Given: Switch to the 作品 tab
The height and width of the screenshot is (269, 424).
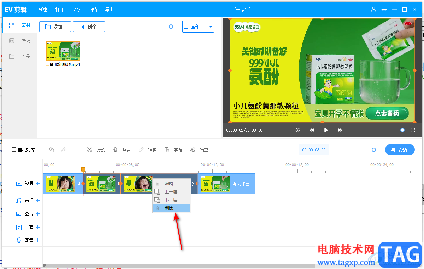Looking at the screenshot, I should [20, 56].
